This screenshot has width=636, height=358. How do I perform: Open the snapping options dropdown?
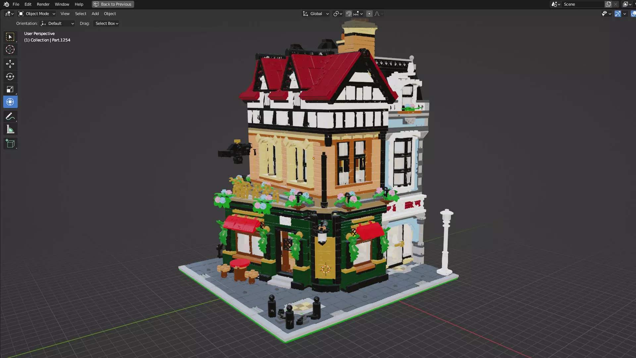(358, 14)
